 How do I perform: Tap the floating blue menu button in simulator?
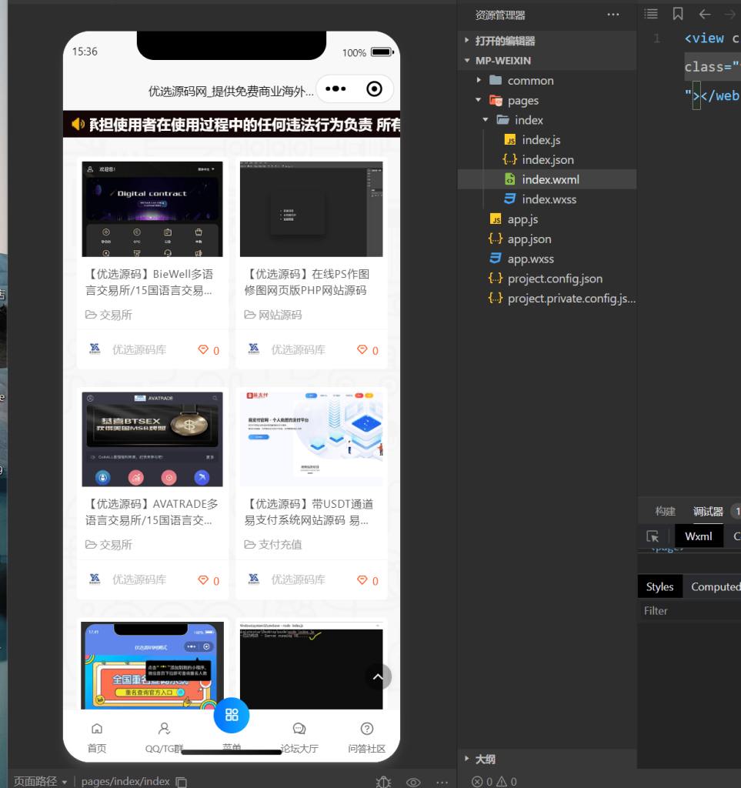(232, 716)
